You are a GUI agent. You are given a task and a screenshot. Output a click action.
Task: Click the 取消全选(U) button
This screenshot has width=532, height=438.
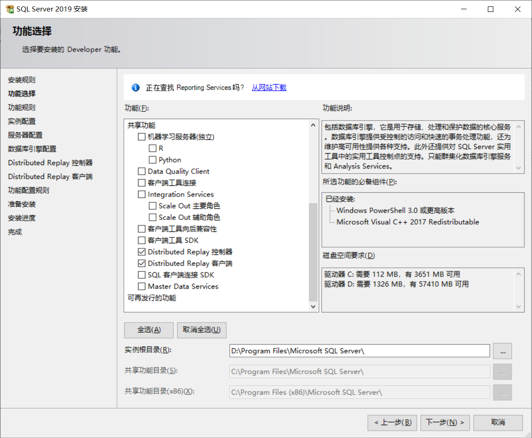coord(202,330)
